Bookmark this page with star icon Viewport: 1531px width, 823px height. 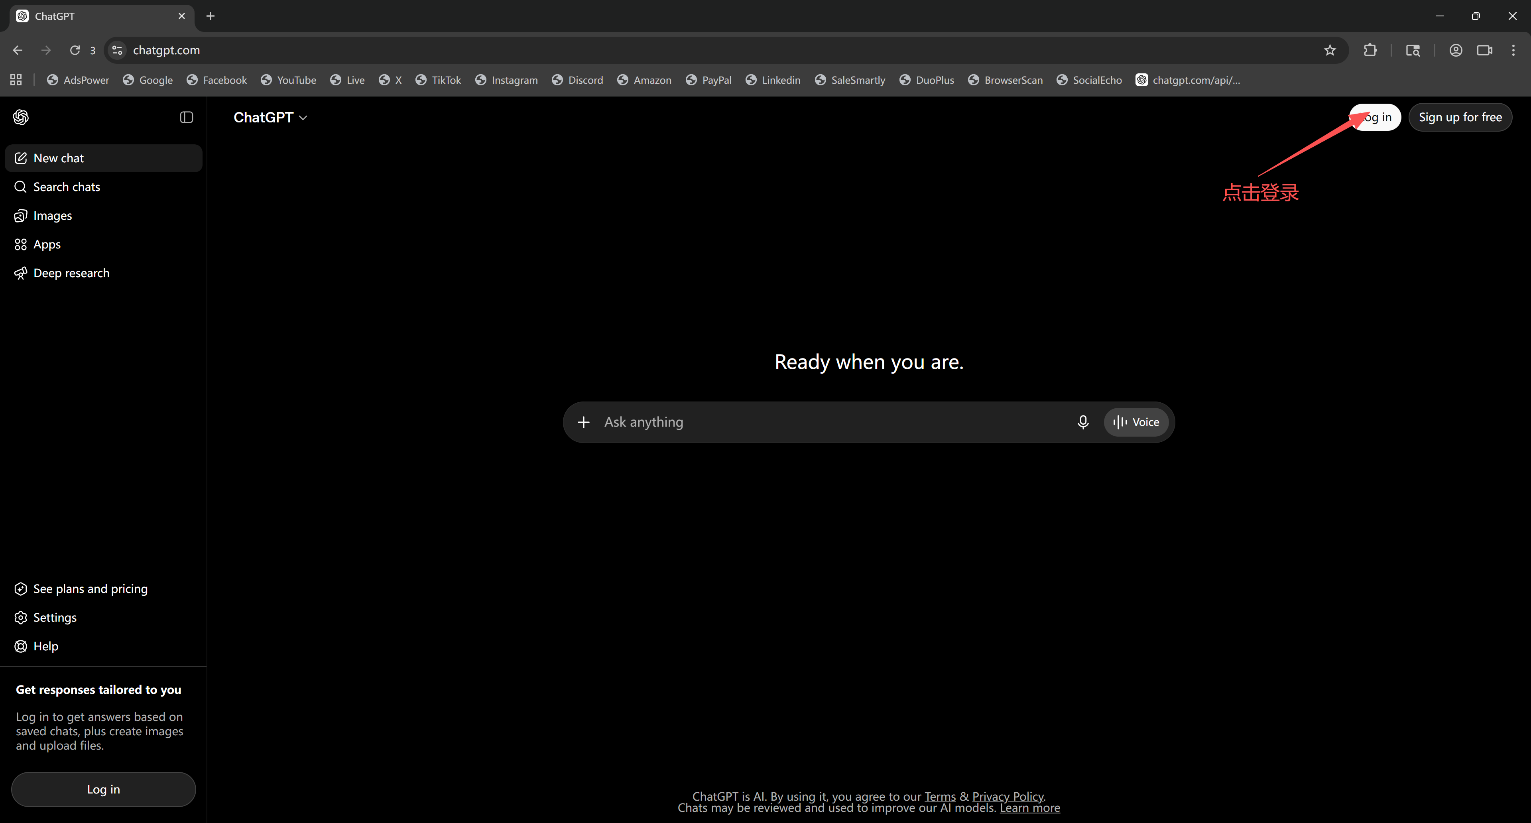[x=1330, y=50]
